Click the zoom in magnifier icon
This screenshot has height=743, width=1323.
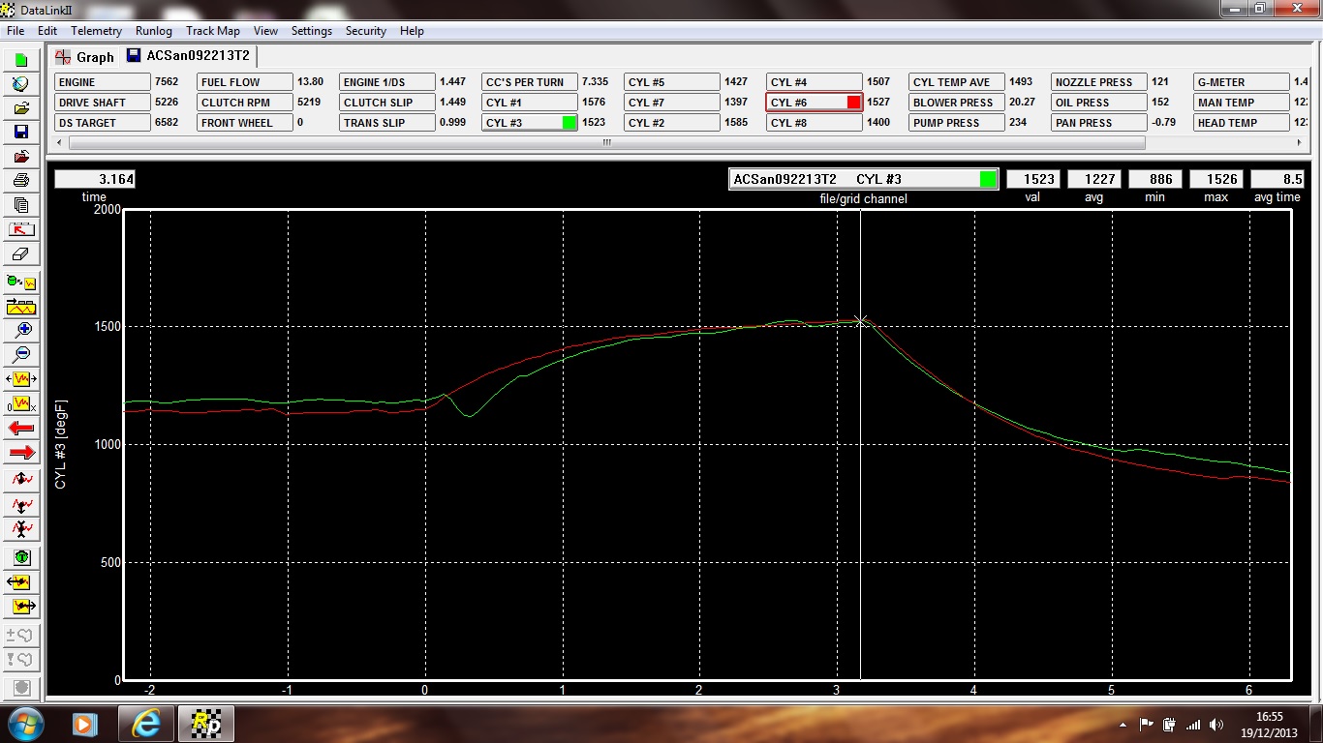[21, 329]
